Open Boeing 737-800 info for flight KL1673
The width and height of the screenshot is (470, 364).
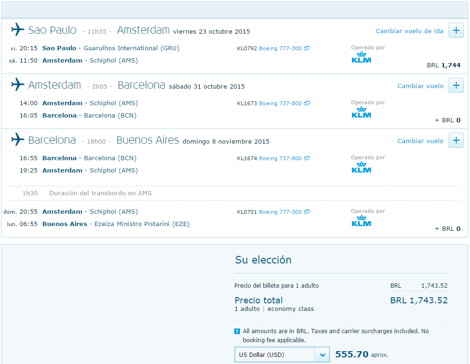click(280, 103)
